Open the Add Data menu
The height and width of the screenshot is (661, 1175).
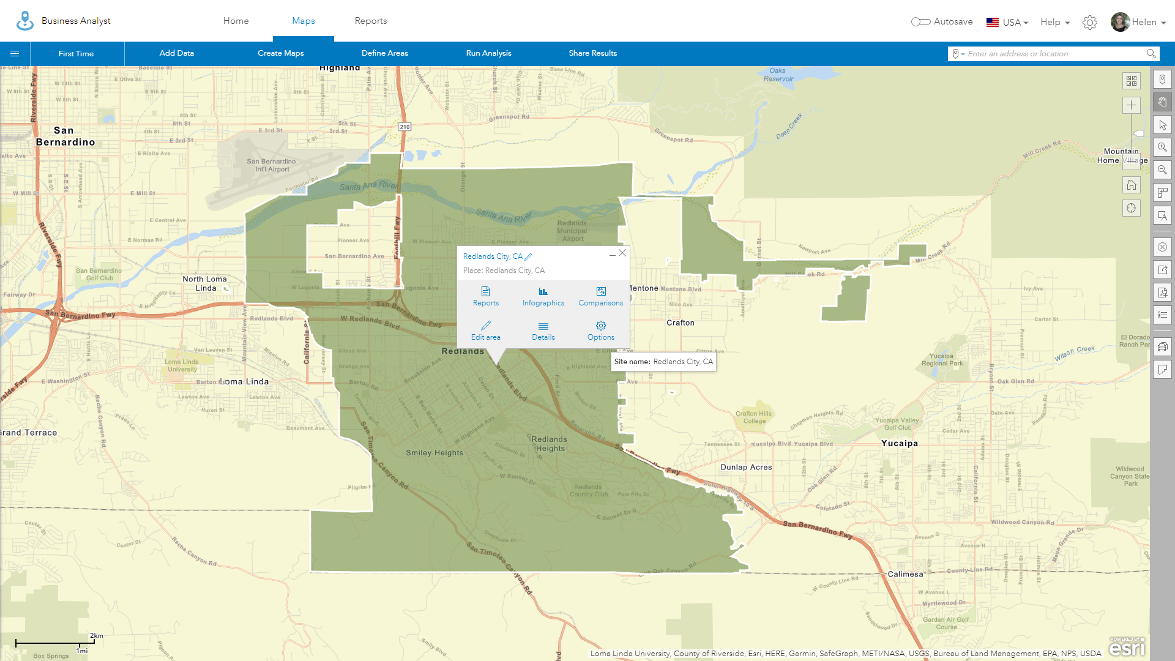(177, 53)
